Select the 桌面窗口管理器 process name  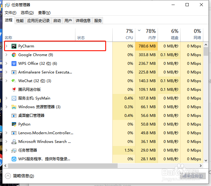tap(31, 116)
